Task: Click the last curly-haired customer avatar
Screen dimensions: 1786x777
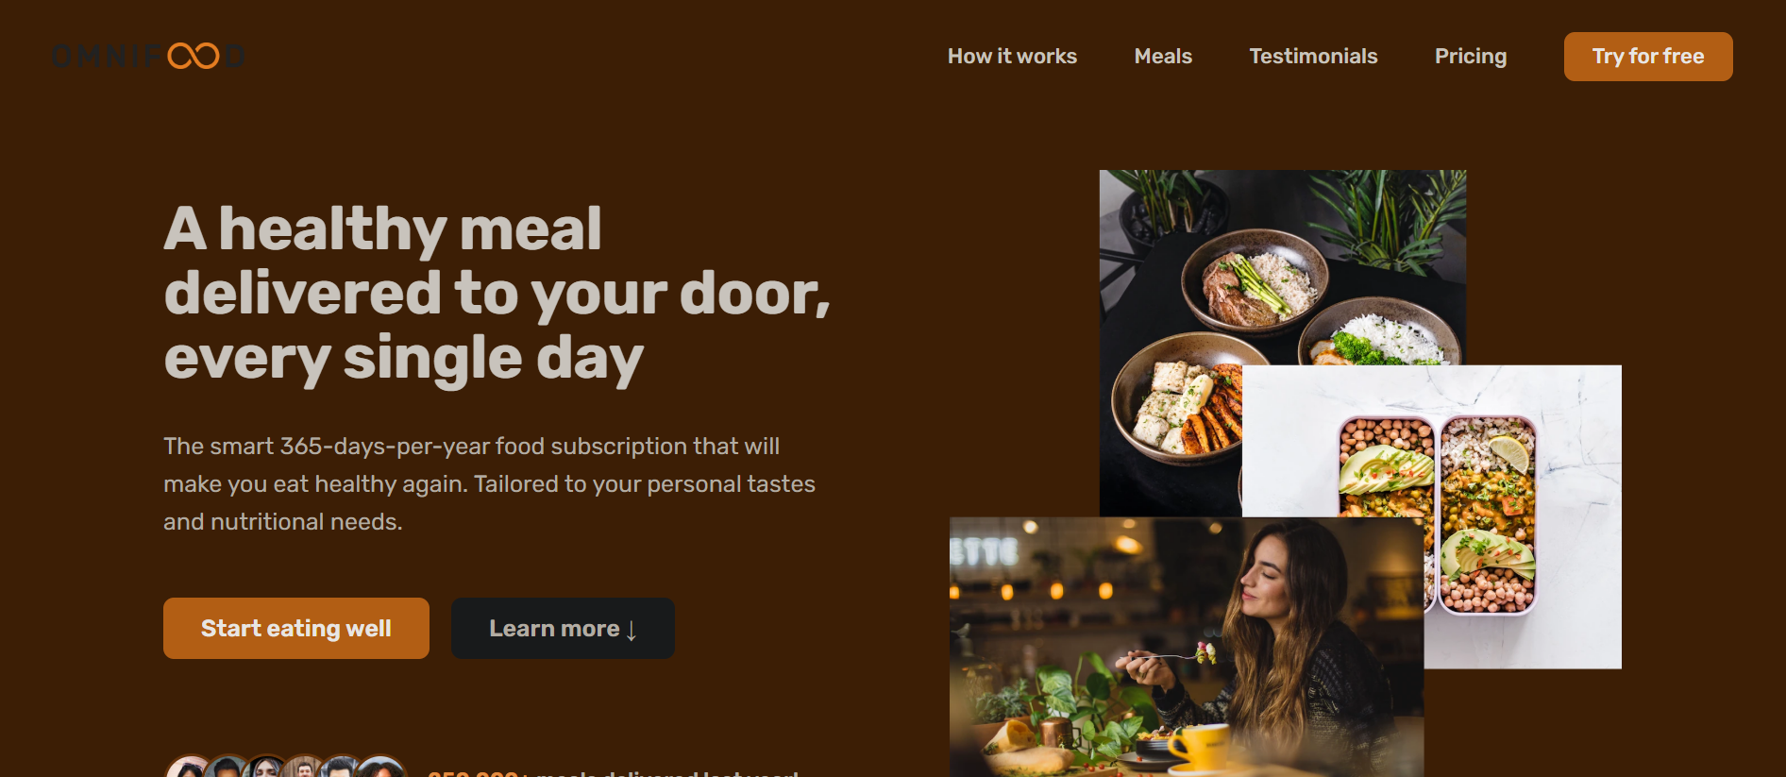Action: [381, 767]
